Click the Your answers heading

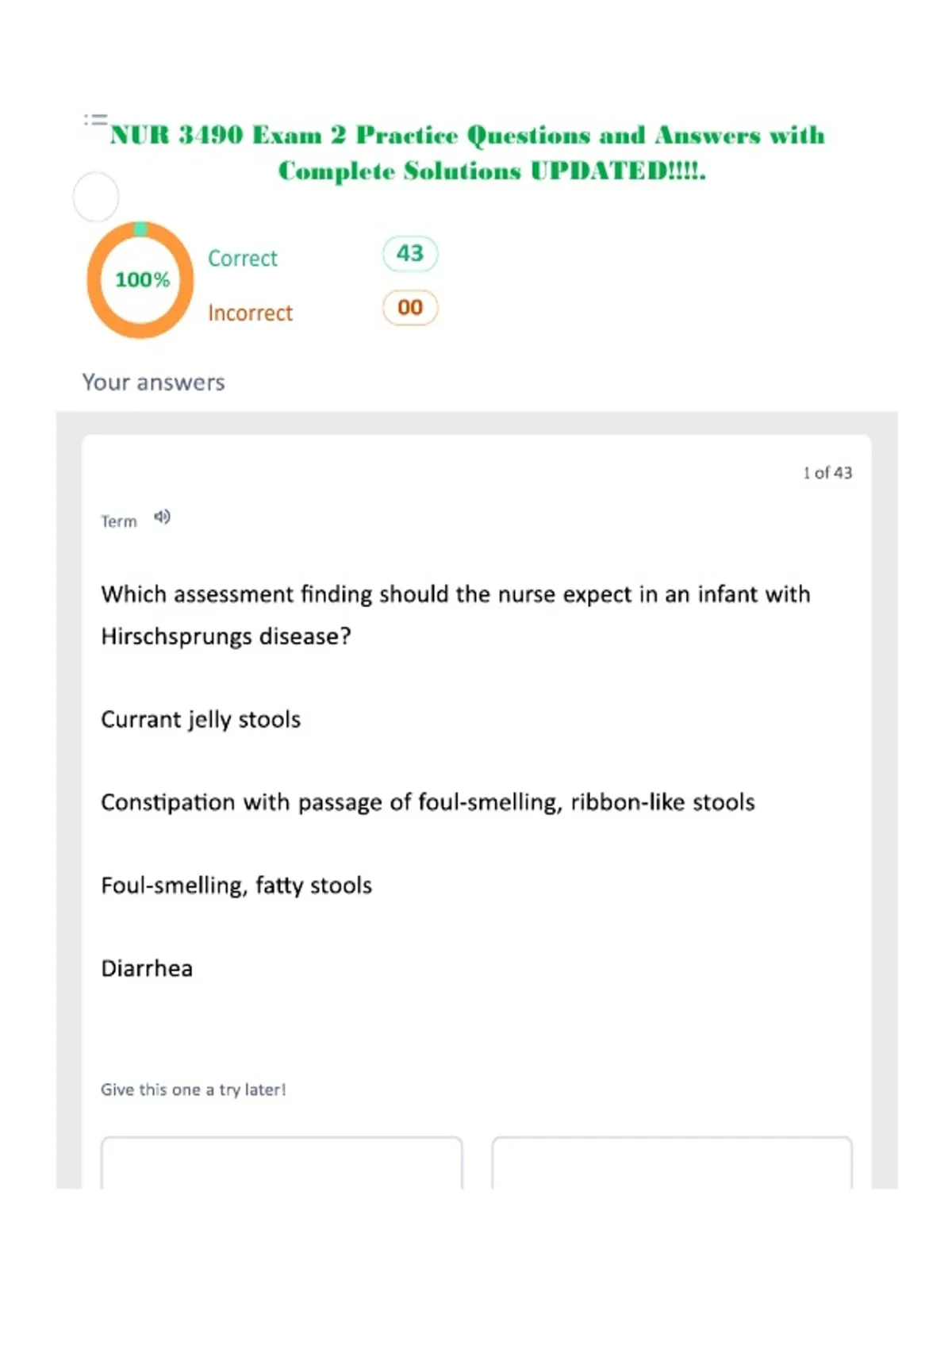click(154, 382)
